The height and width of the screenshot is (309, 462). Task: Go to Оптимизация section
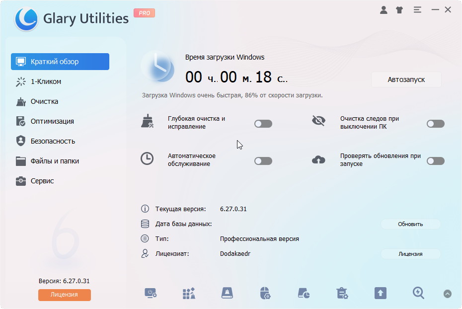(x=60, y=121)
